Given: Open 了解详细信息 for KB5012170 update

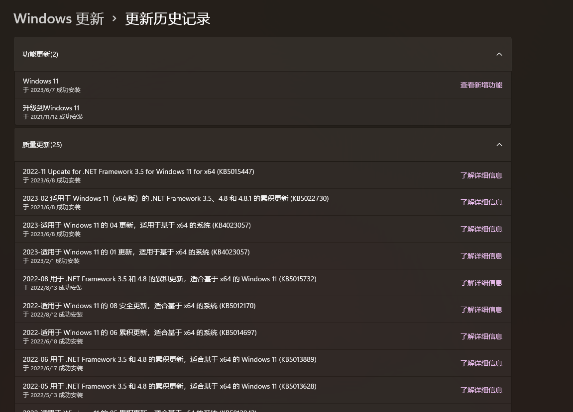Looking at the screenshot, I should tap(481, 310).
